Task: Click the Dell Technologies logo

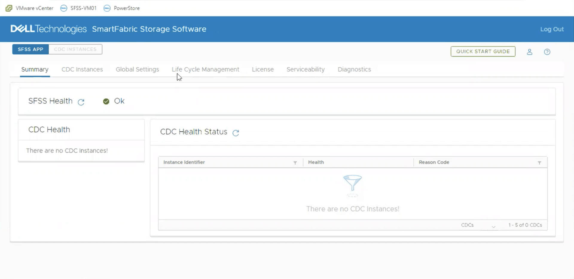Action: coord(48,29)
